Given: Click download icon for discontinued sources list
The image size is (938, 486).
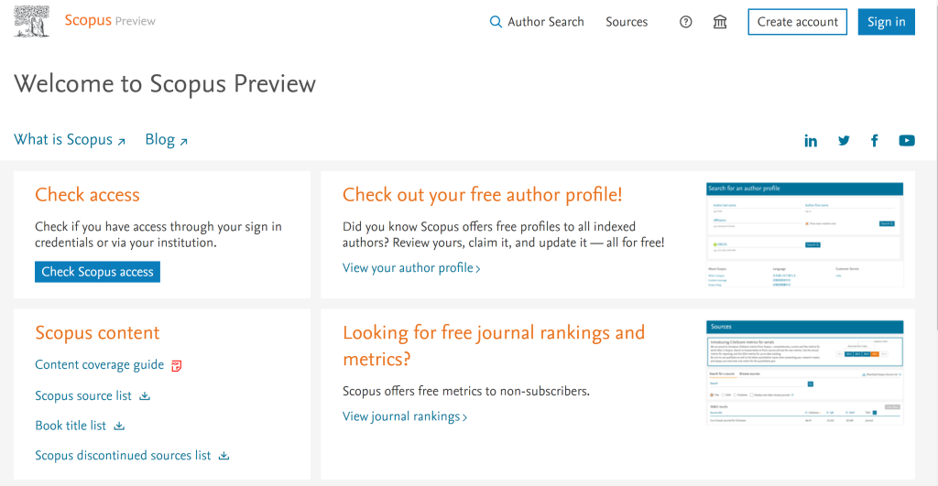Looking at the screenshot, I should tap(224, 456).
